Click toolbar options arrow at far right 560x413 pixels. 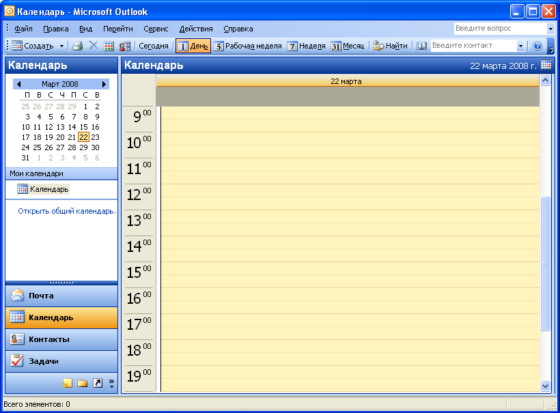coord(551,46)
